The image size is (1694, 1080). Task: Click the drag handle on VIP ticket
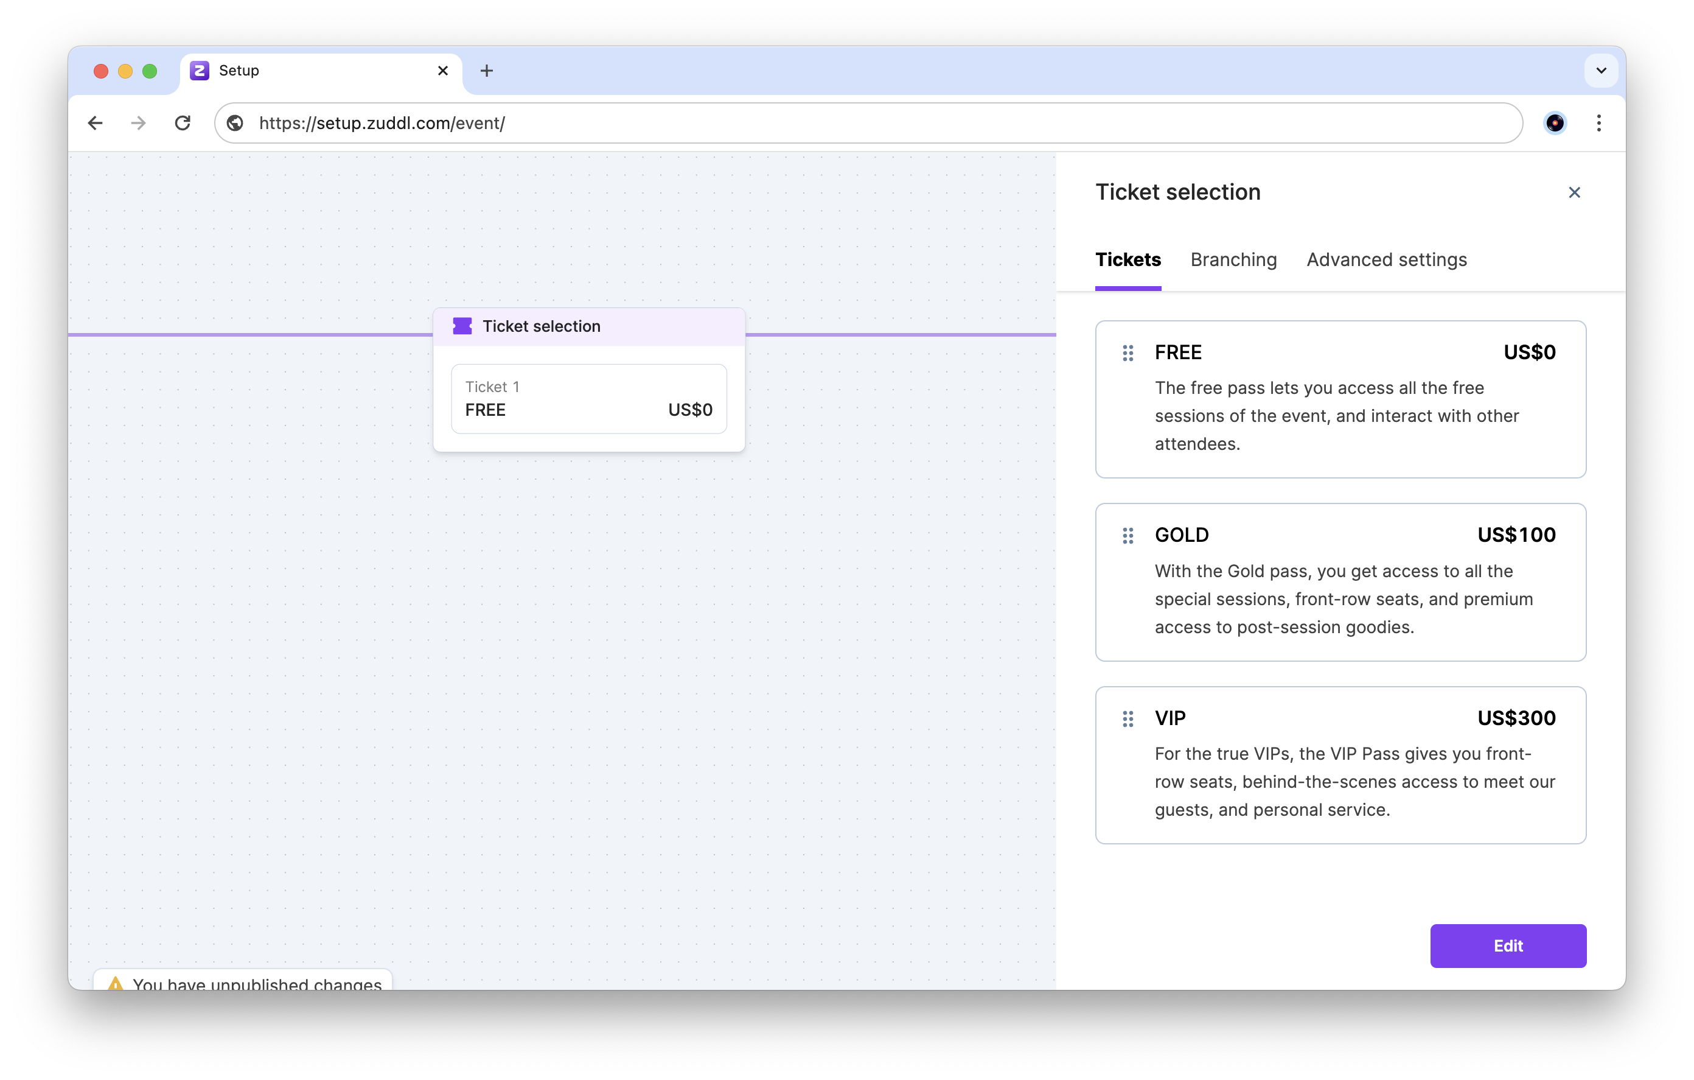coord(1128,719)
